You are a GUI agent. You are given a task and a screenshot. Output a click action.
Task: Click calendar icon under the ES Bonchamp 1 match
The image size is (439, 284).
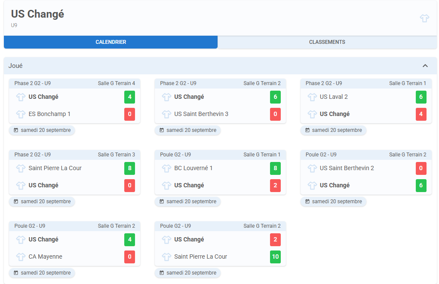(x=16, y=130)
